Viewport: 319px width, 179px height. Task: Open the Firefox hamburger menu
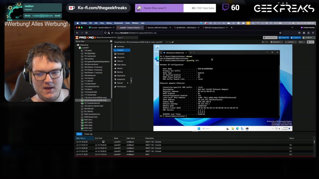click(313, 33)
